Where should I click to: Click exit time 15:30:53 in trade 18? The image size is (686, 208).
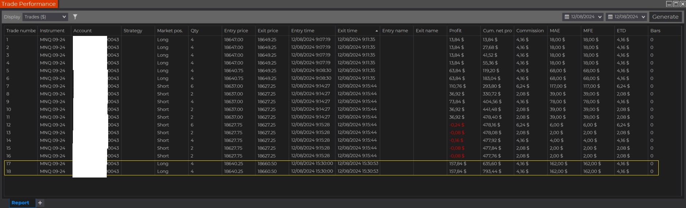pyautogui.click(x=358, y=171)
